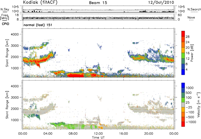Image resolution: width=201 pixels, height=139 pixels.
Task: Click the "500" label on the velocity colorbar
Action: [x=189, y=93]
